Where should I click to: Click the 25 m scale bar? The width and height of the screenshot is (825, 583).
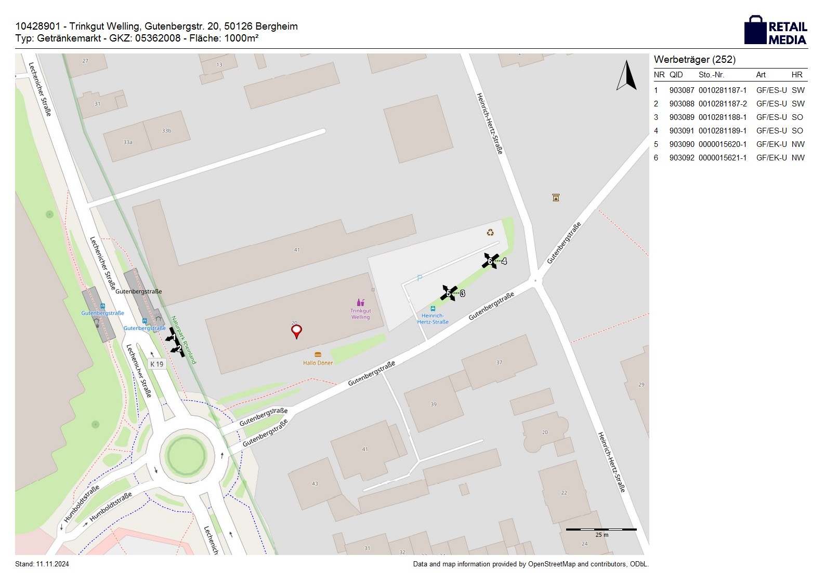coord(601,530)
